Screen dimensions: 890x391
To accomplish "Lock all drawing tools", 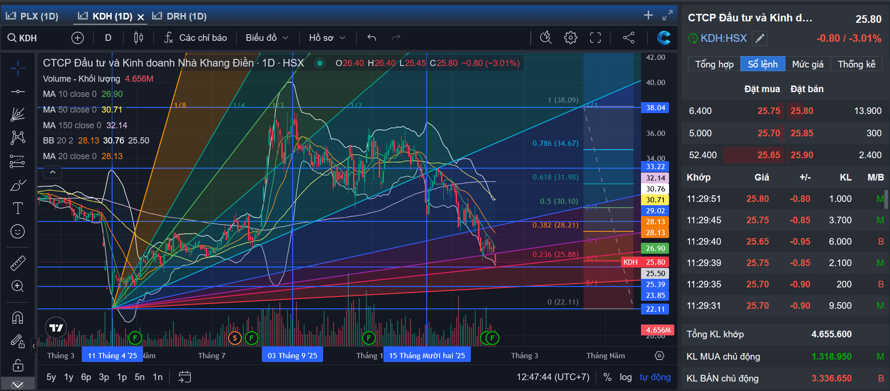I will (18, 365).
